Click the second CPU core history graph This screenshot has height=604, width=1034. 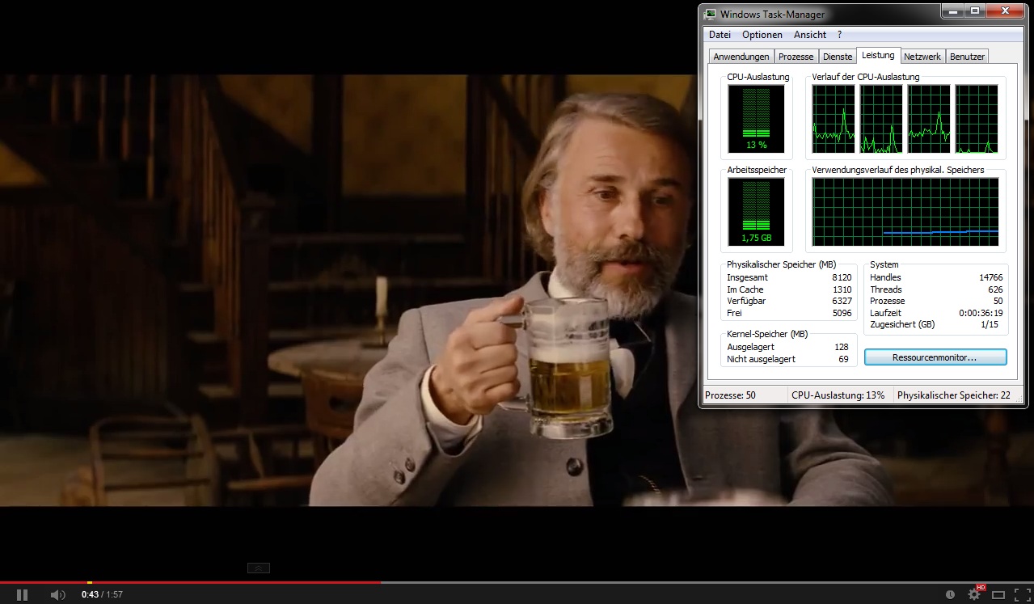(x=881, y=119)
